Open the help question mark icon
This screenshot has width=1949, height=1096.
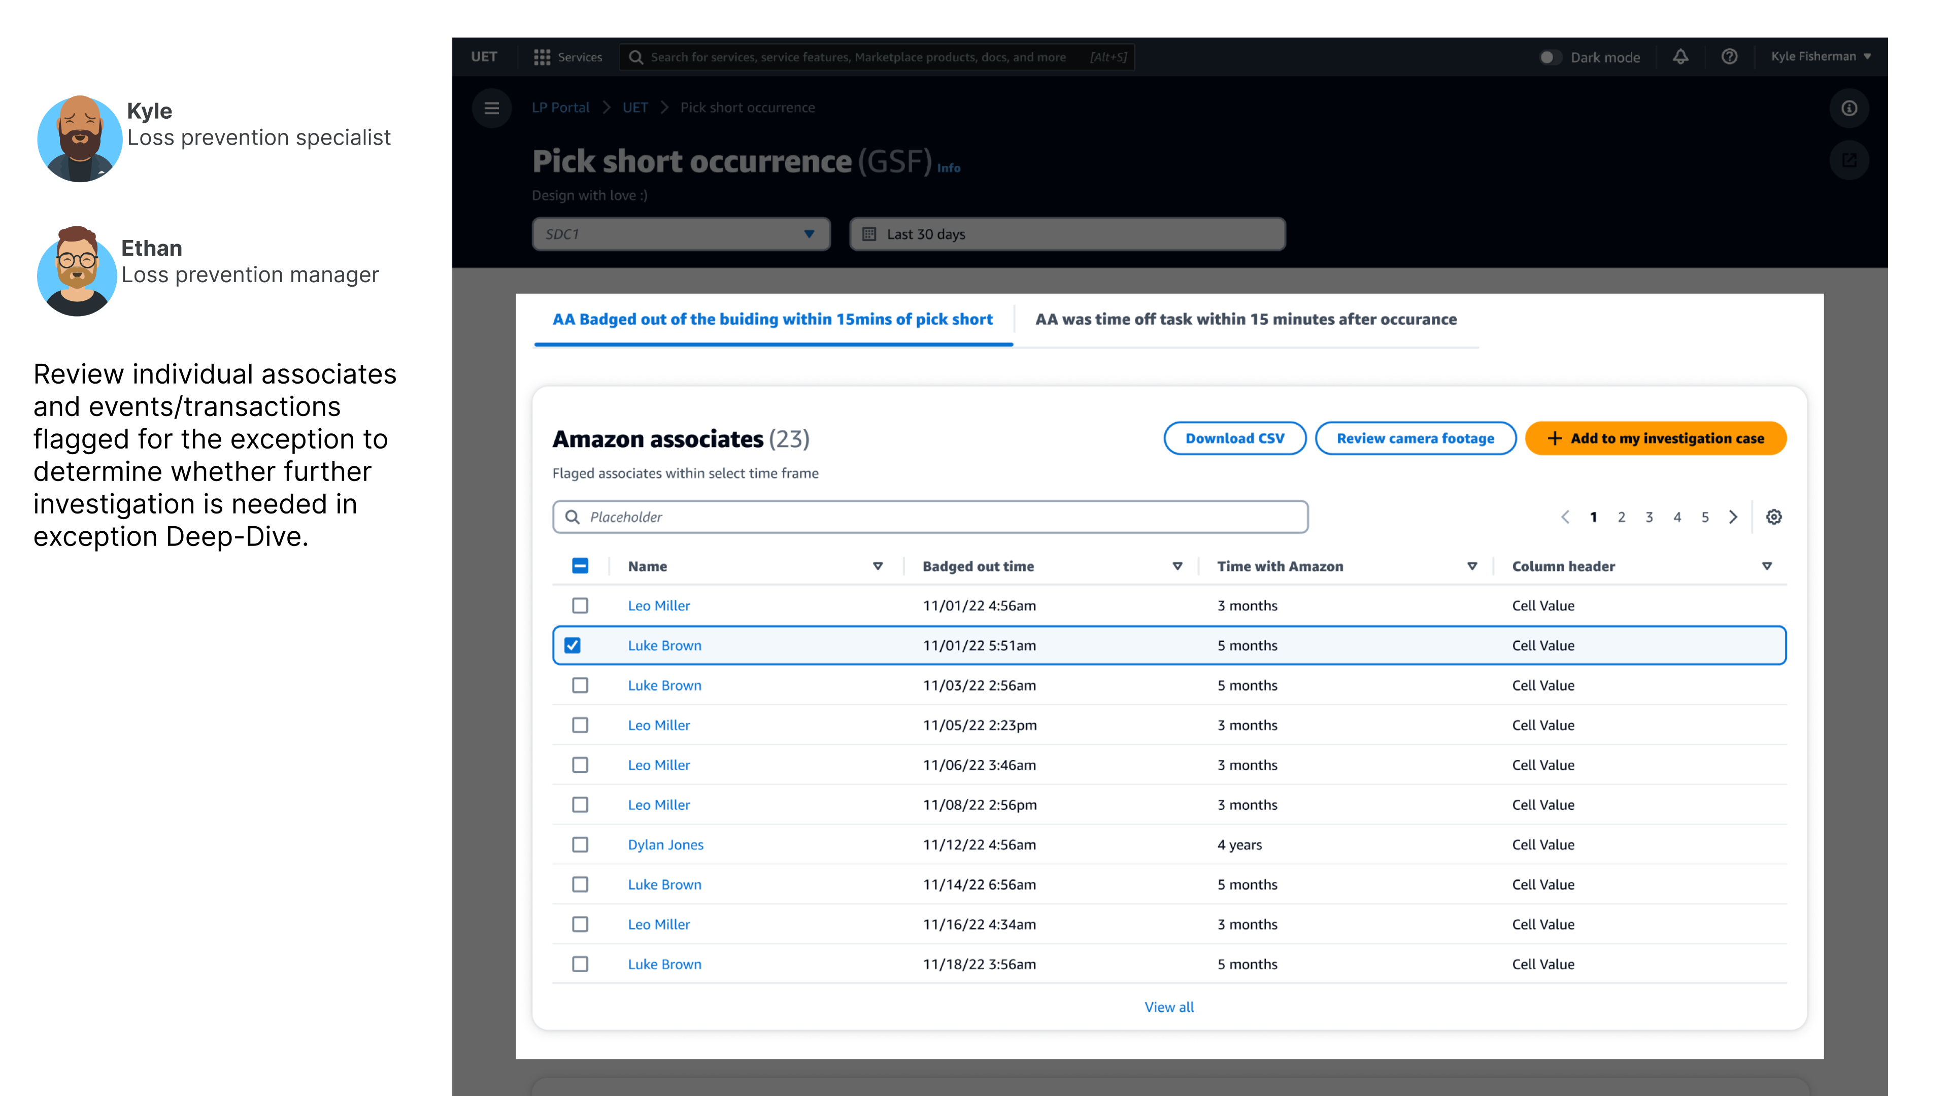tap(1729, 57)
